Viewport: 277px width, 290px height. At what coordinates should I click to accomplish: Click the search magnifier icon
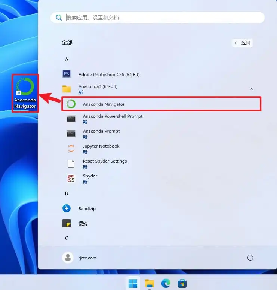(59, 18)
